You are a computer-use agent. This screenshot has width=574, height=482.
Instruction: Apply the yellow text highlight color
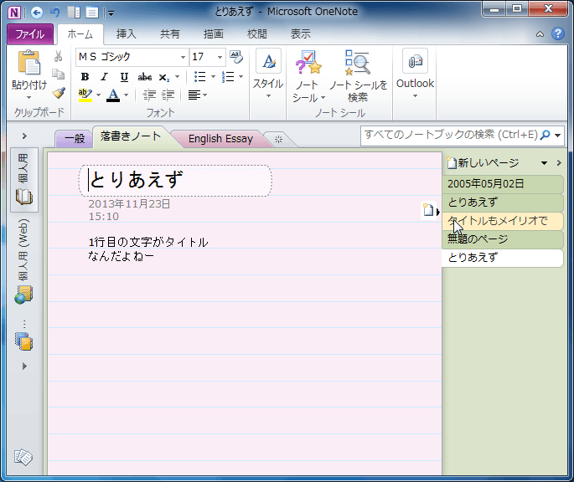(85, 95)
